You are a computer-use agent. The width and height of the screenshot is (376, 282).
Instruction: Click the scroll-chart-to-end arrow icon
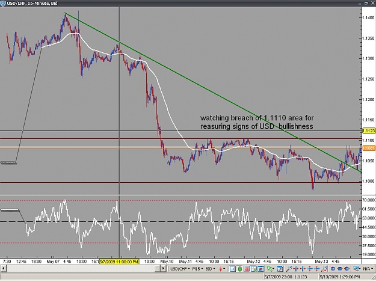[233, 269]
